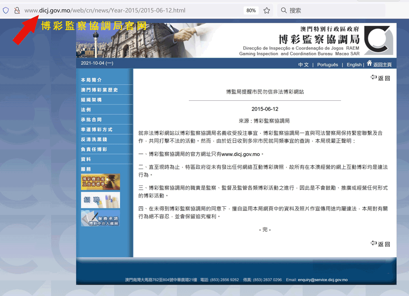Click the 博彩監察協調局 header title text

[x=319, y=40]
